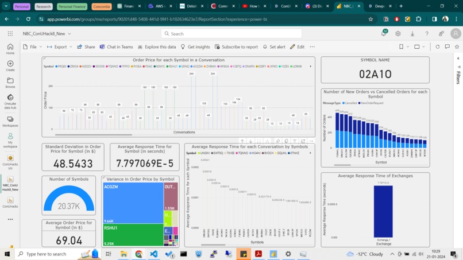Drill up on the response time chart
This screenshot has height=260, width=463.
click(x=242, y=141)
